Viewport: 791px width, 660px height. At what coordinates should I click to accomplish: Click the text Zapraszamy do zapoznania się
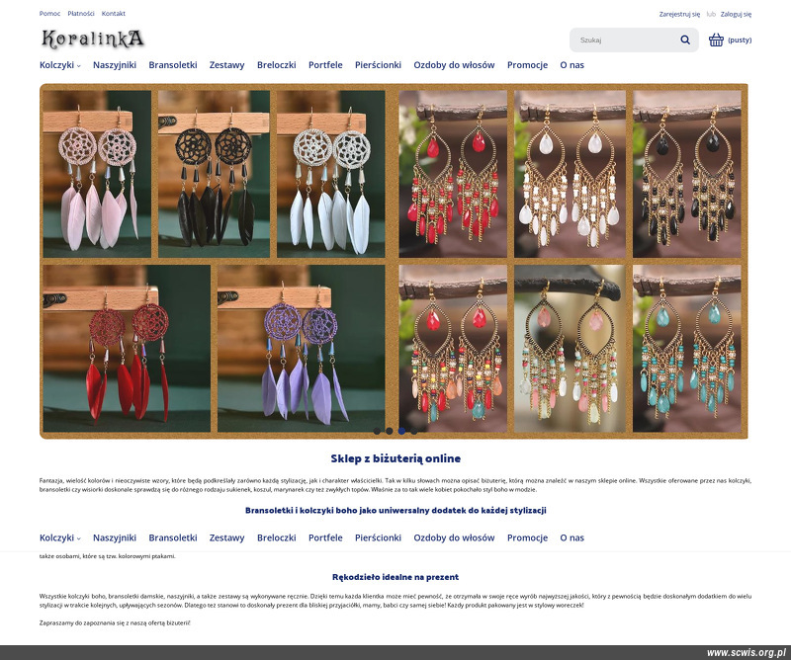tap(115, 623)
